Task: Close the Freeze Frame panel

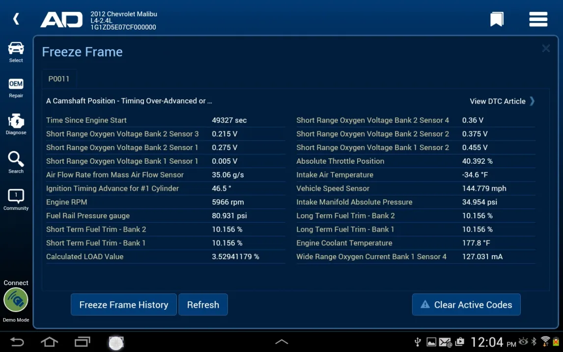Action: pyautogui.click(x=546, y=48)
